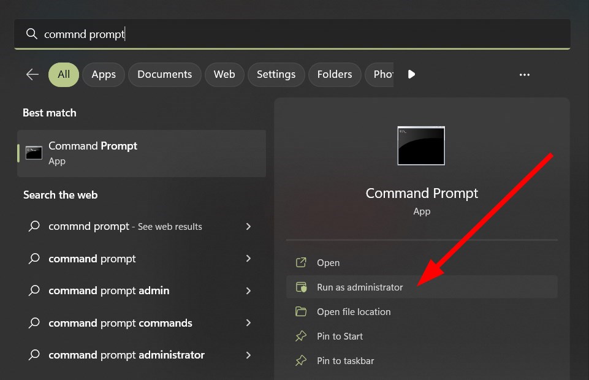The height and width of the screenshot is (380, 589).
Task: Show more filter tabs with the play arrow
Action: click(411, 74)
